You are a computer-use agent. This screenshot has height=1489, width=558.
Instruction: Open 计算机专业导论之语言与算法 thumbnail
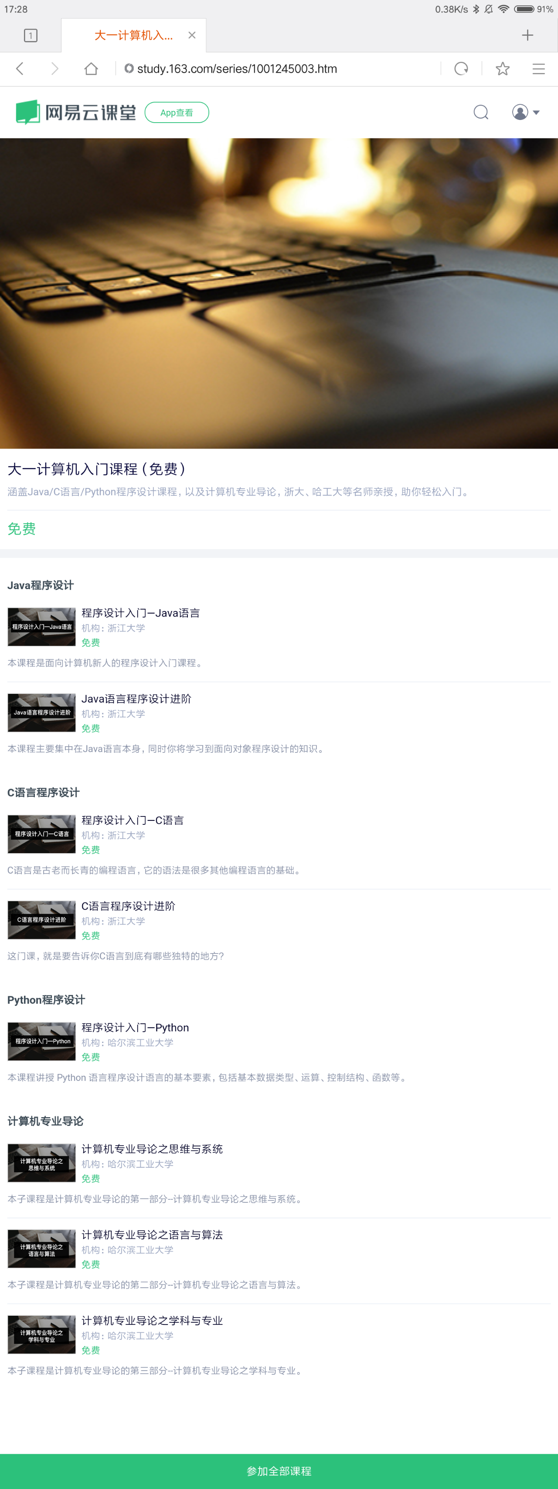(x=41, y=1249)
